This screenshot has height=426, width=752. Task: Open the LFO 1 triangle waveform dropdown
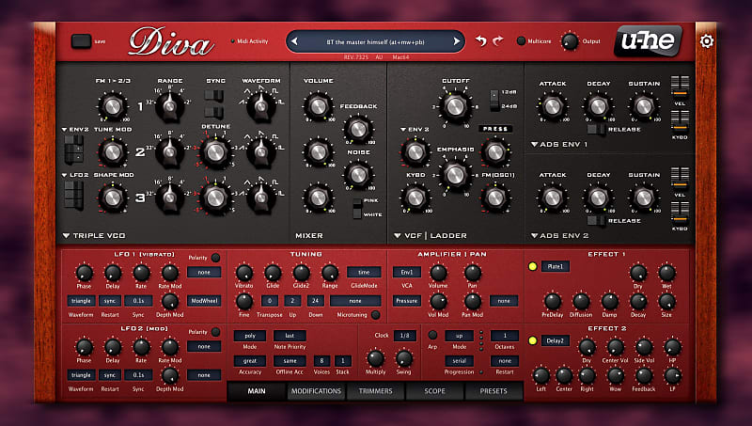click(81, 300)
